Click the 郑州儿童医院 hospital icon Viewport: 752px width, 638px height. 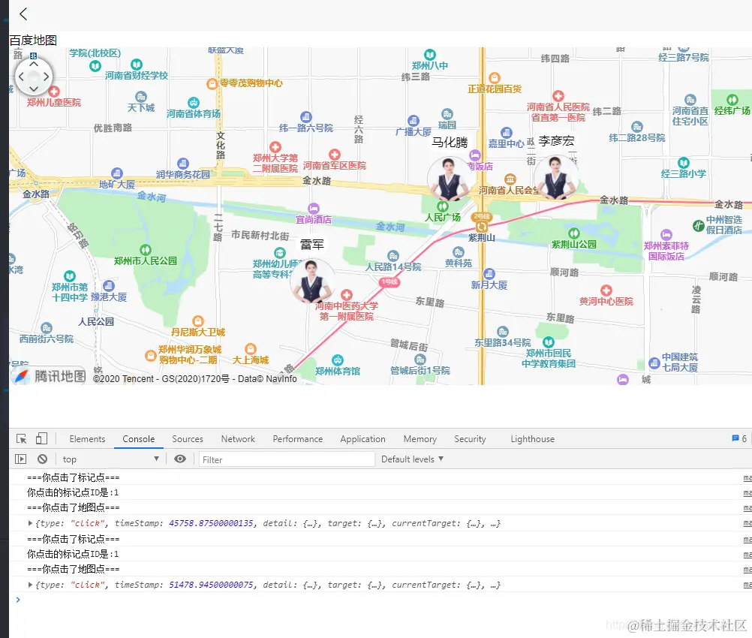point(54,91)
